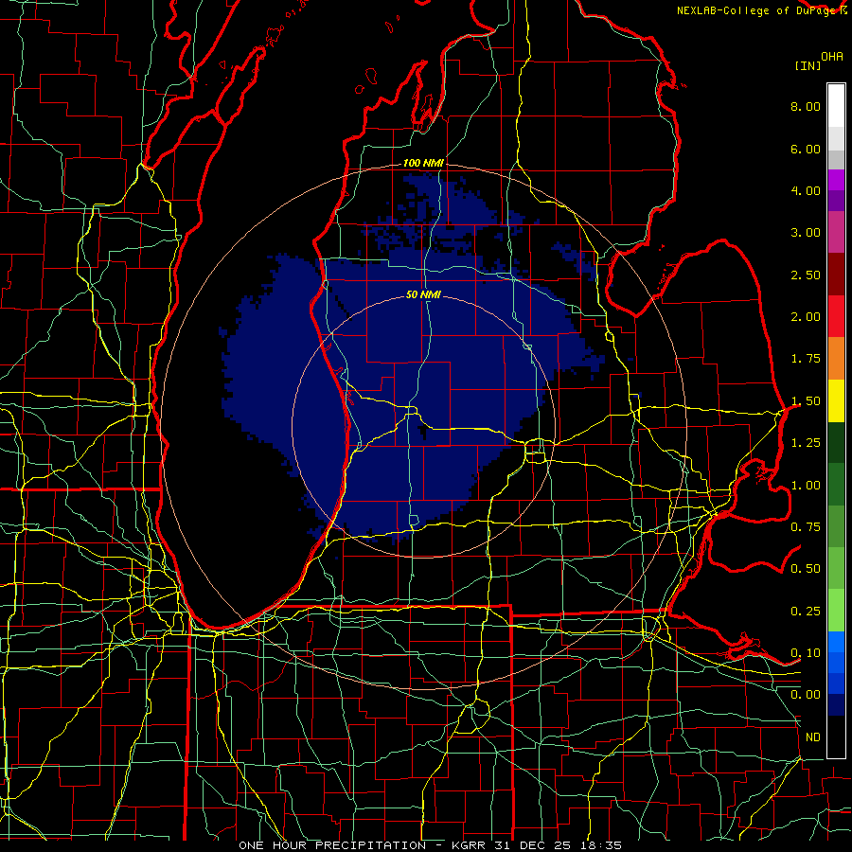Image resolution: width=852 pixels, height=852 pixels.
Task: Select the lime green swatch near 0.25
Action: (836, 611)
